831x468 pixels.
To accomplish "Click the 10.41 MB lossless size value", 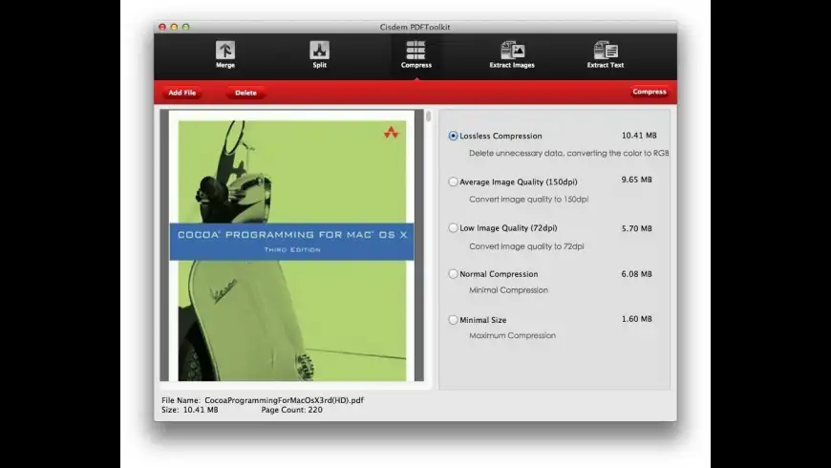I will (x=639, y=136).
